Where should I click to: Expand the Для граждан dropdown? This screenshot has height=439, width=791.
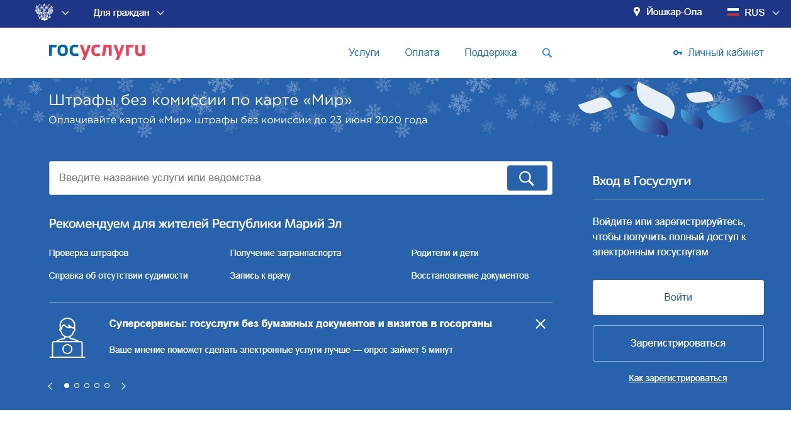128,13
